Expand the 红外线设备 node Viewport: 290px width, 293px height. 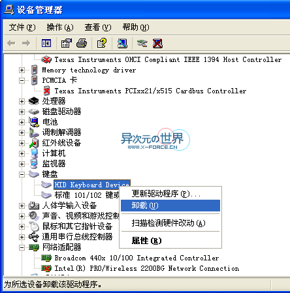[22, 143]
